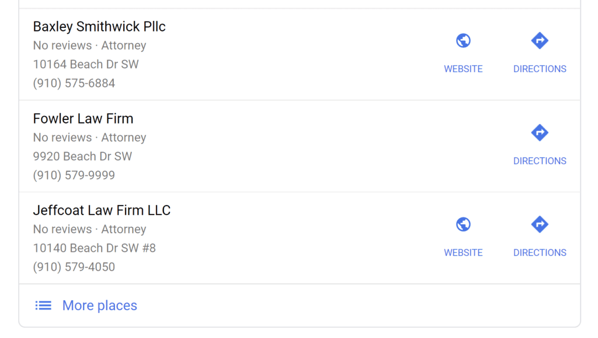The width and height of the screenshot is (598, 338).
Task: Click the Fowler Law Firm directions arrow icon
Action: (x=540, y=132)
